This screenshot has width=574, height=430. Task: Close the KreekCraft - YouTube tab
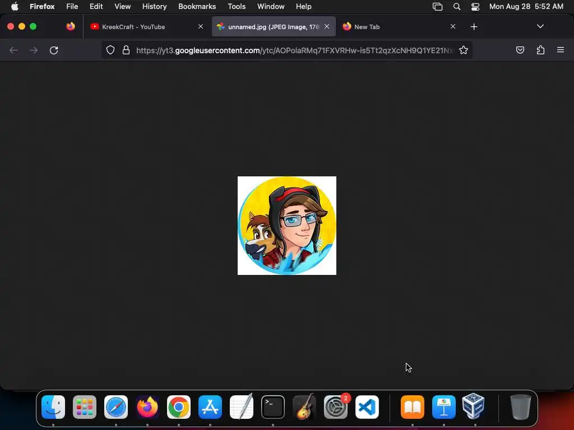(201, 26)
